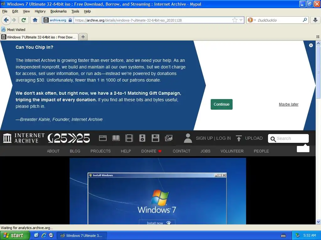
Task: Click the page scrollbar up arrow
Action: point(318,43)
